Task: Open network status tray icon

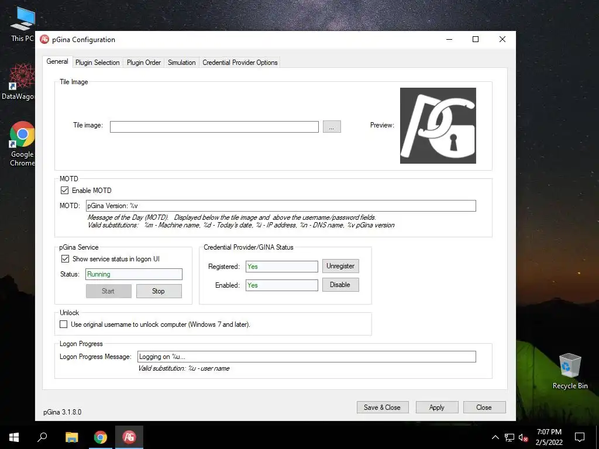Action: (x=510, y=437)
